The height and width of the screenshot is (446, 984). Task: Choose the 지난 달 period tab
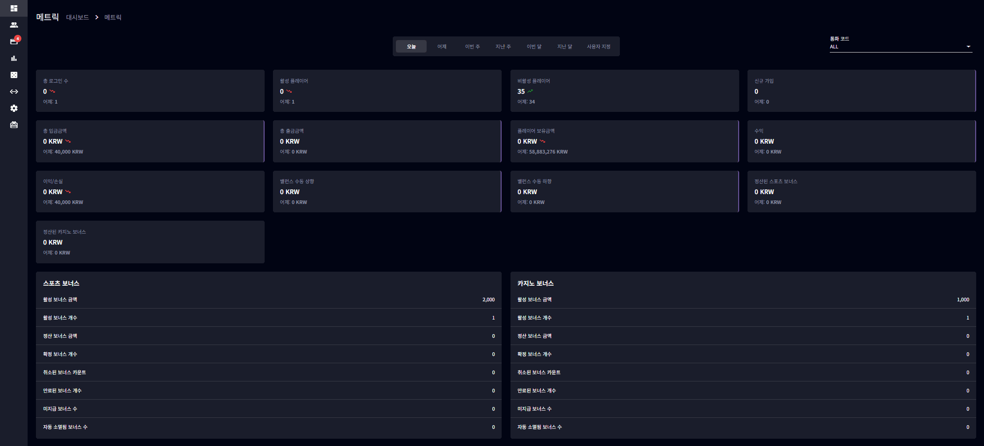(565, 46)
